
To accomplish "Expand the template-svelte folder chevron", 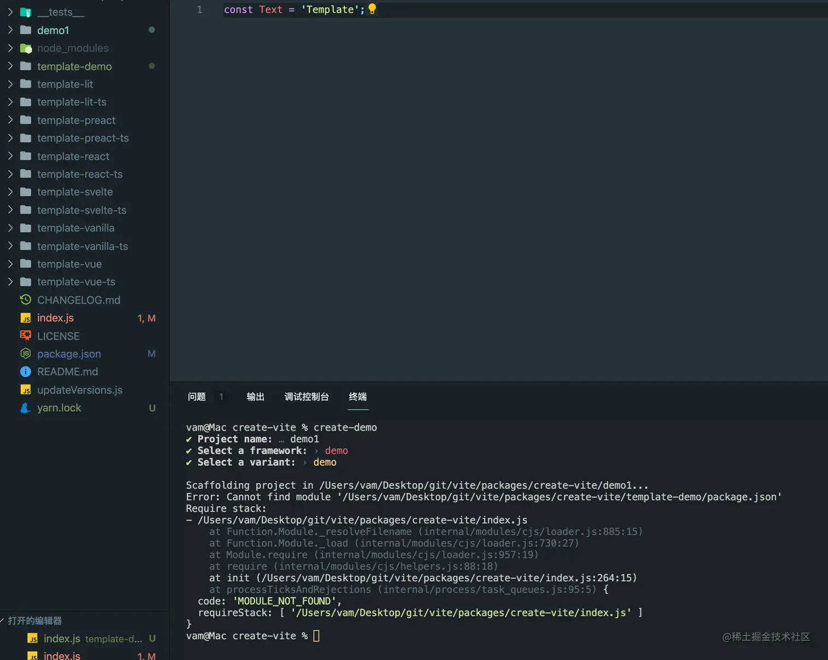I will pyautogui.click(x=10, y=192).
